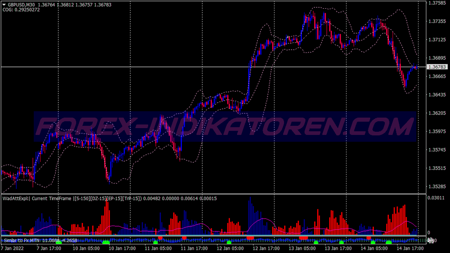
Task: Click the 1.37125 price scale label
Action: [x=437, y=40]
